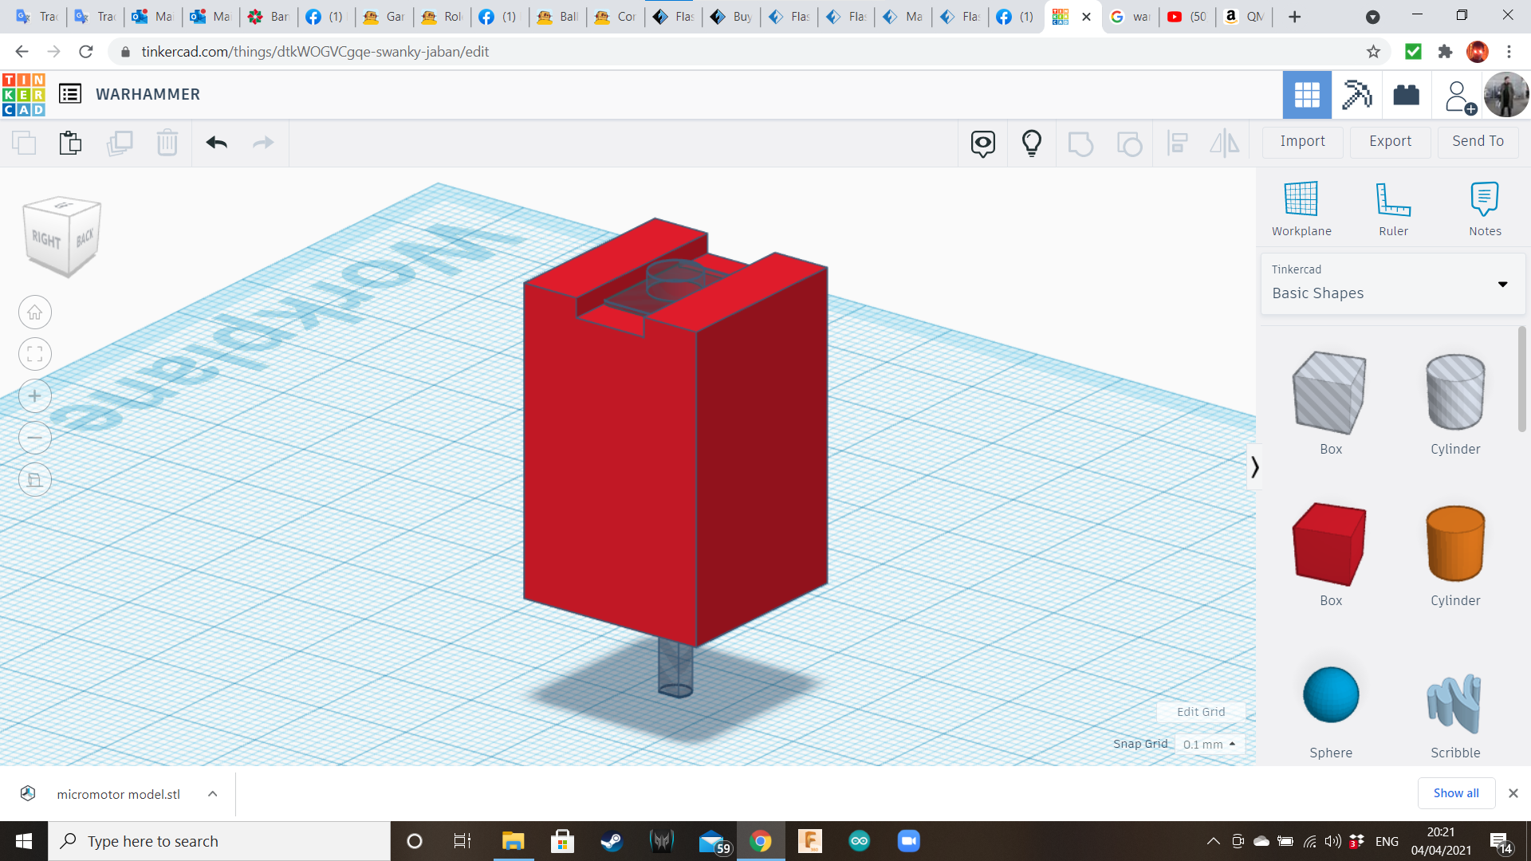Viewport: 1531px width, 861px height.
Task: Click the Edit Grid button
Action: click(x=1200, y=712)
